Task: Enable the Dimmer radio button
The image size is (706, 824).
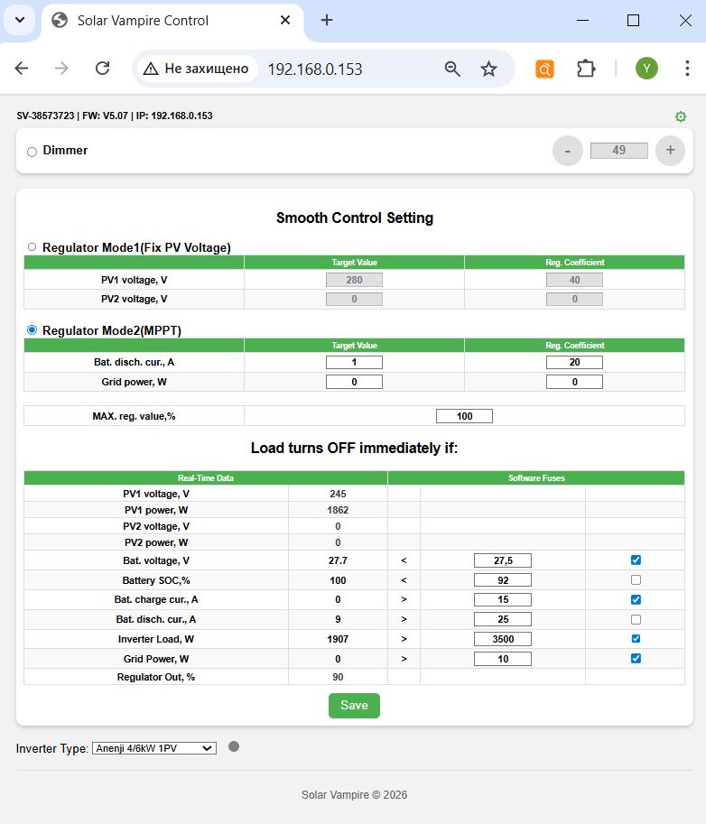Action: pyautogui.click(x=33, y=152)
